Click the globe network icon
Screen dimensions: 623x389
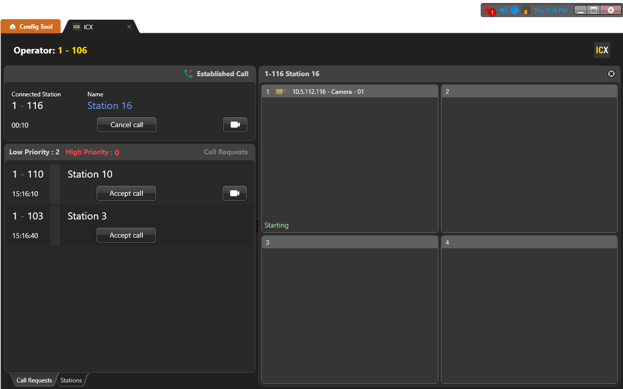pos(514,10)
